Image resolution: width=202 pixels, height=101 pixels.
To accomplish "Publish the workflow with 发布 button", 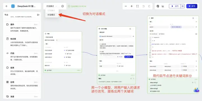I will (192, 6).
